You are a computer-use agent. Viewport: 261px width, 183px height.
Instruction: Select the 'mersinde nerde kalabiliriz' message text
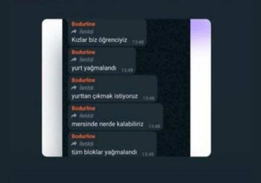tap(107, 124)
